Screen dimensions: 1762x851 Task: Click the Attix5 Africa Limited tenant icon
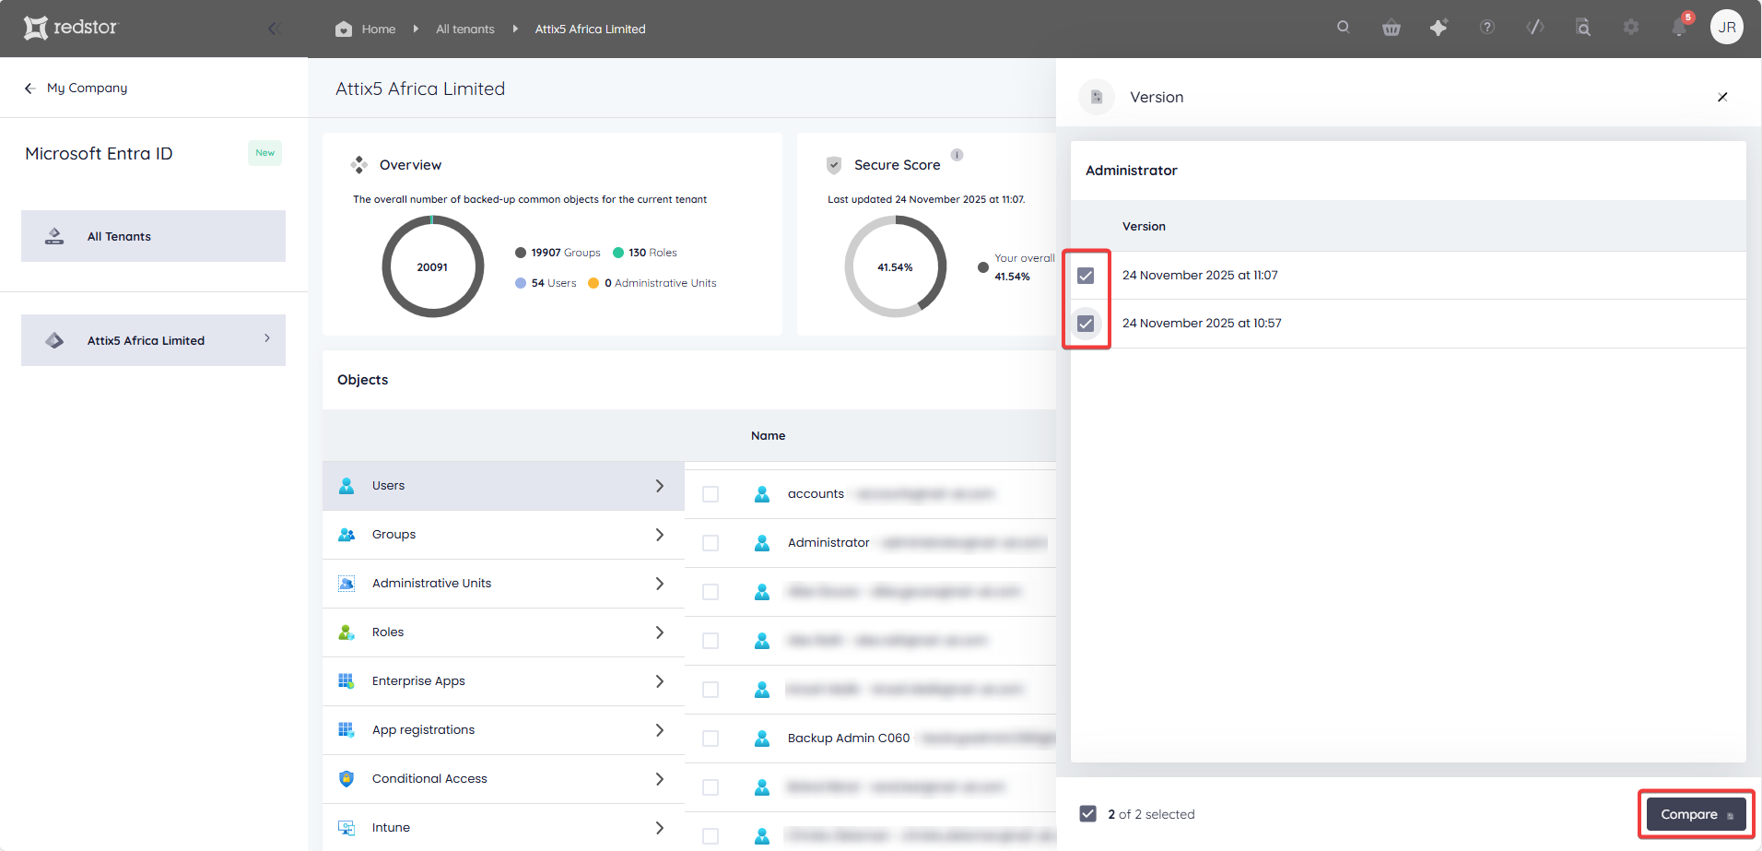(54, 340)
